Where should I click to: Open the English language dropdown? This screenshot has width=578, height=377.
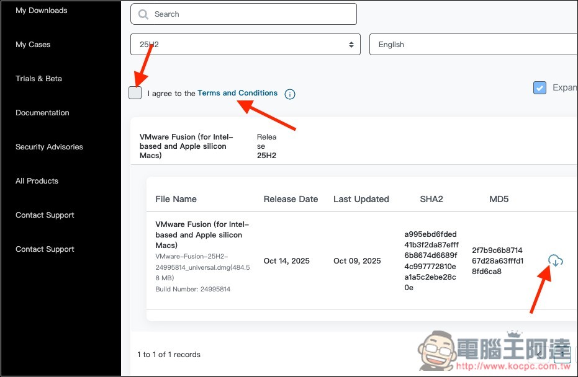(x=473, y=45)
